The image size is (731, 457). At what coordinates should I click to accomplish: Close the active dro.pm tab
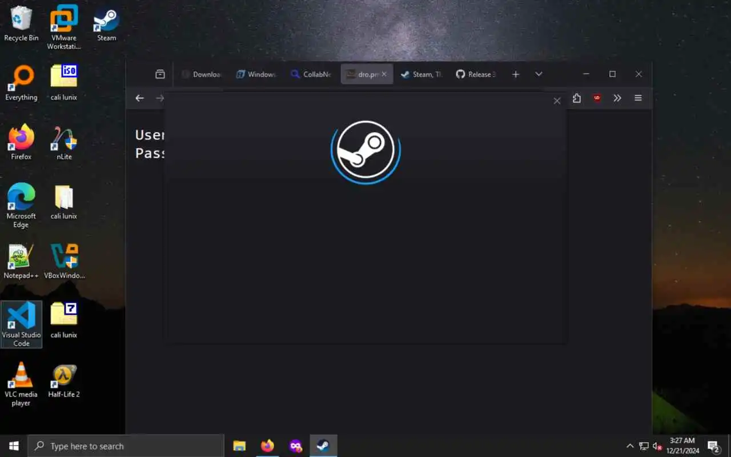384,74
